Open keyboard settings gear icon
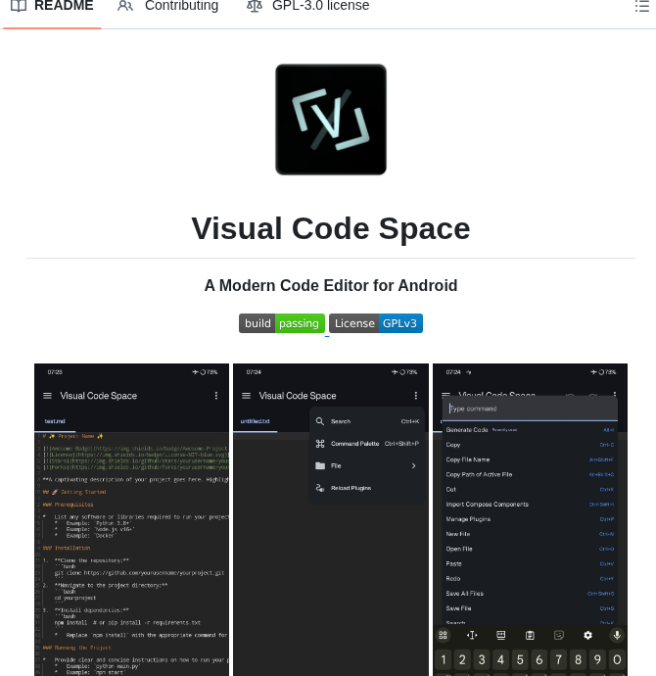The height and width of the screenshot is (676, 656). point(587,635)
